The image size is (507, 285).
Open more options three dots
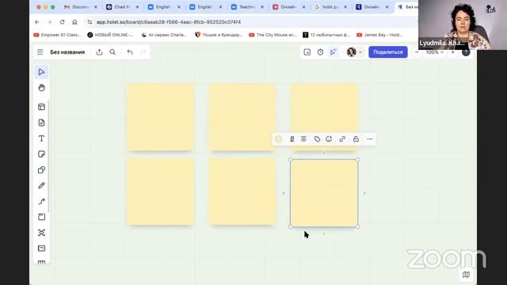pyautogui.click(x=370, y=139)
